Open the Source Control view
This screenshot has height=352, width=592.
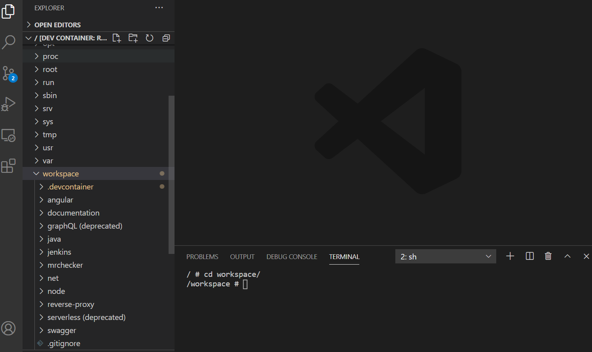9,73
